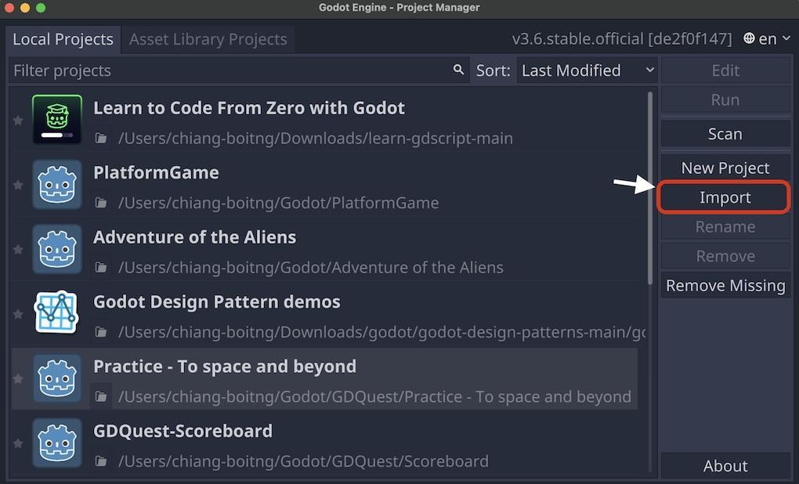Select the GDQuest-Scoreboard project title

pos(183,431)
